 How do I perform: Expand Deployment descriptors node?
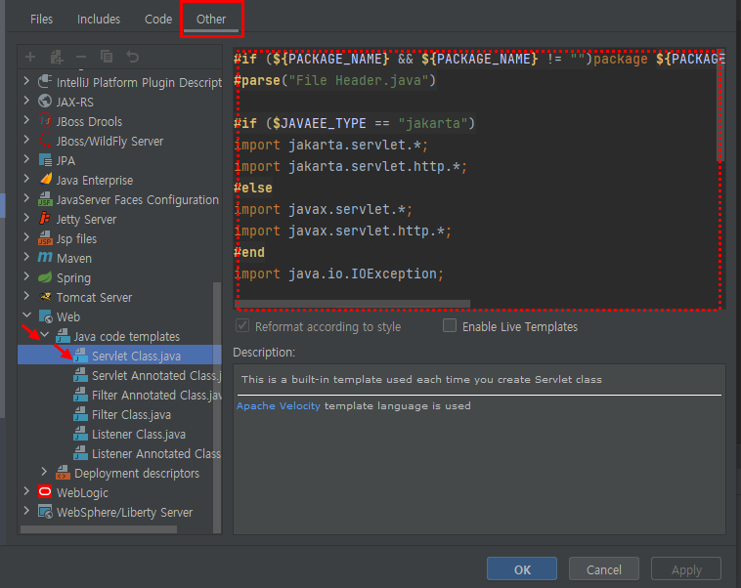pos(44,472)
